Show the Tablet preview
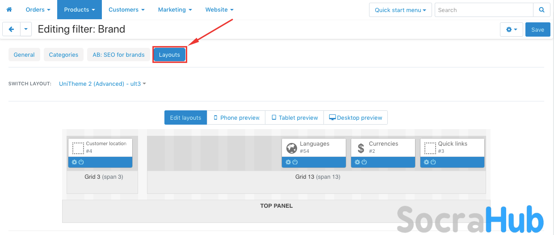This screenshot has width=554, height=235. coord(294,117)
